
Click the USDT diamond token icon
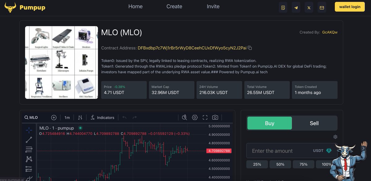point(329,151)
